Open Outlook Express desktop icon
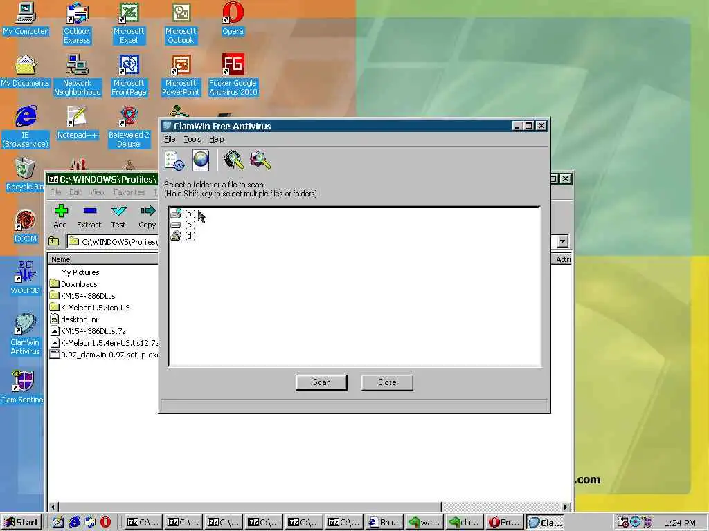Image resolution: width=709 pixels, height=531 pixels. tap(77, 24)
